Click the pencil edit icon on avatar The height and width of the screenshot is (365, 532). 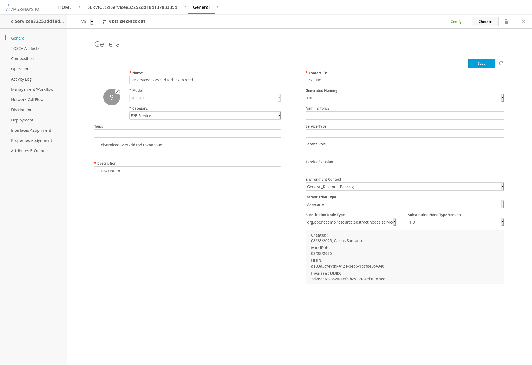tap(117, 92)
